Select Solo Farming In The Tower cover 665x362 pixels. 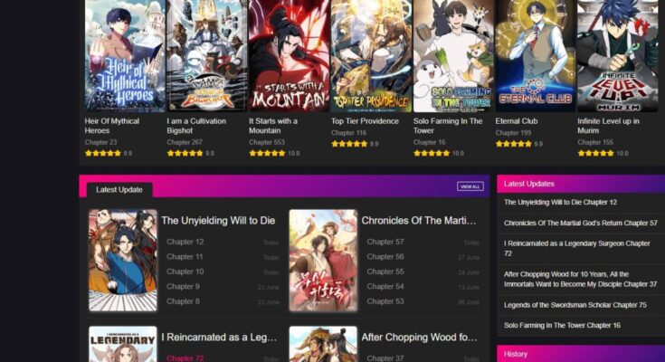pos(453,55)
